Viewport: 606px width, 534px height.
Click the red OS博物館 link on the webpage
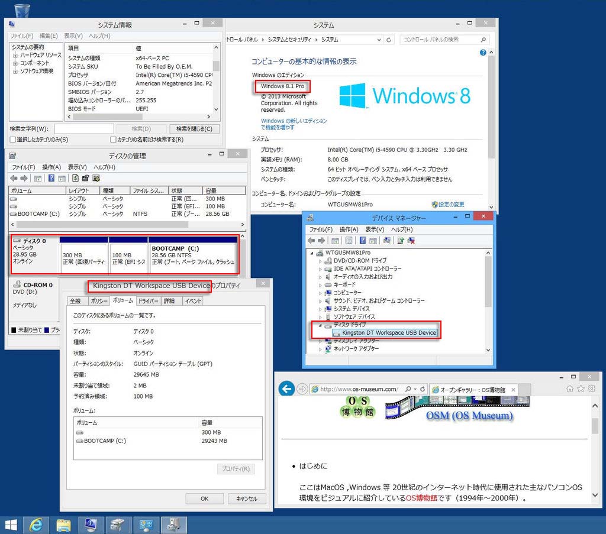coord(421,498)
